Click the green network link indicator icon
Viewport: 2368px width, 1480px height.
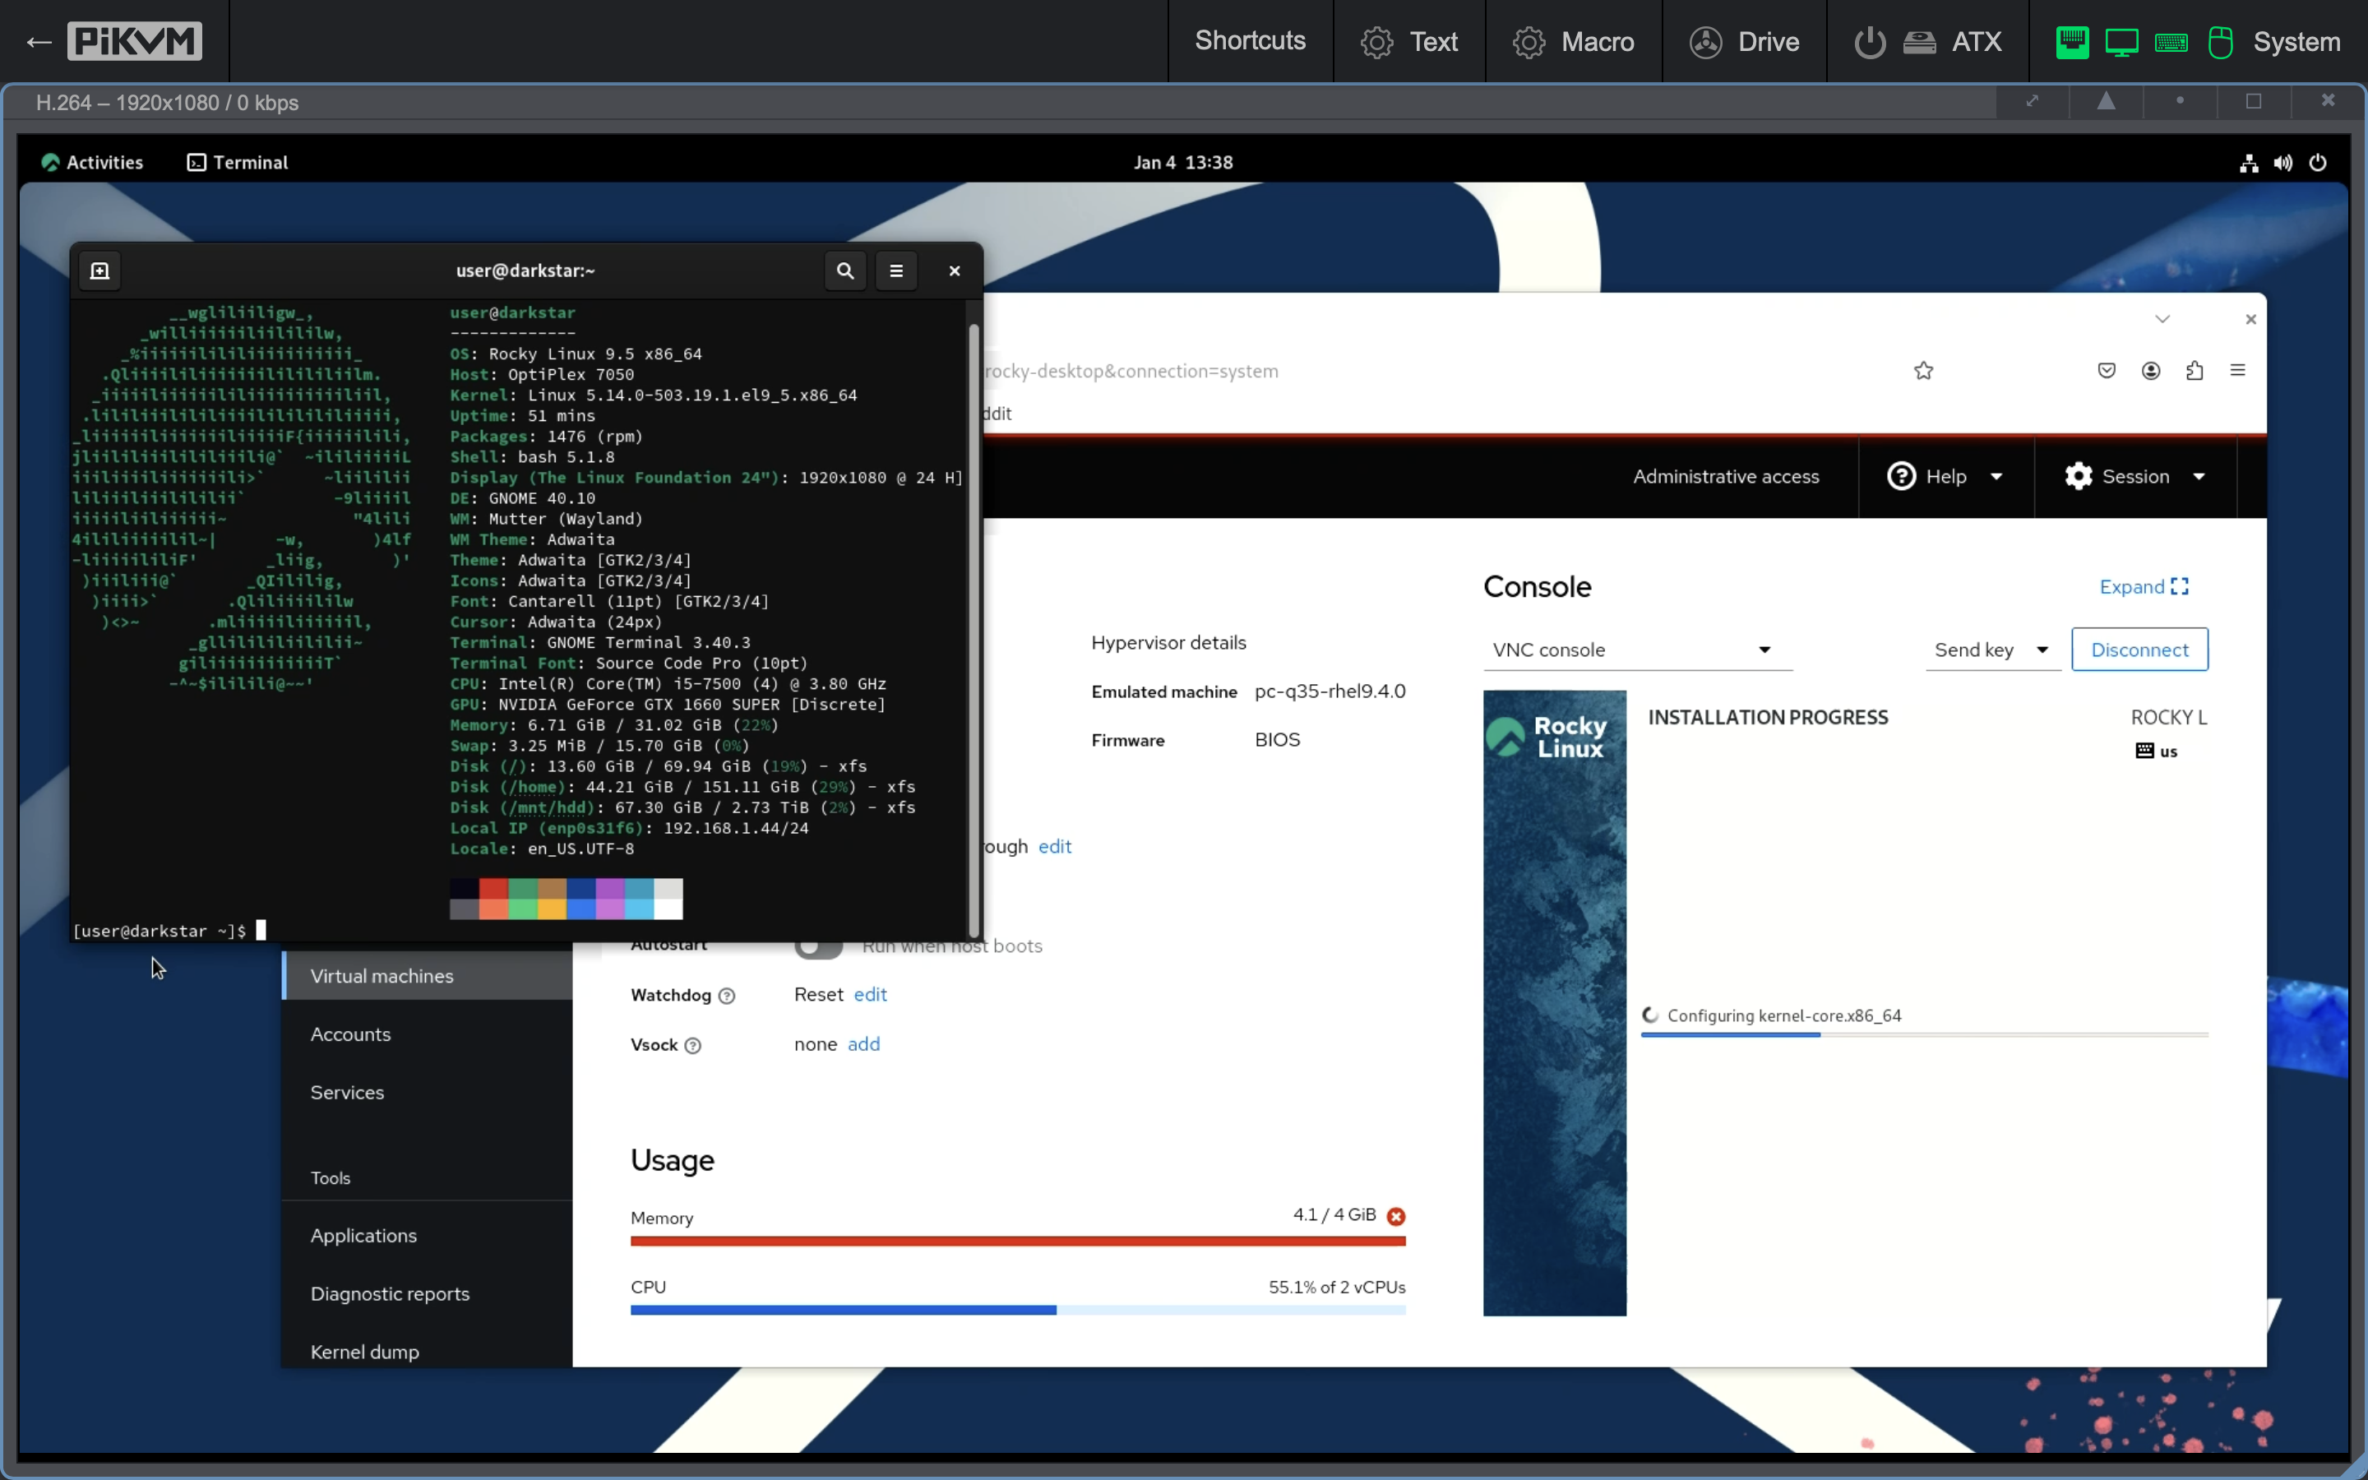pos(2071,42)
